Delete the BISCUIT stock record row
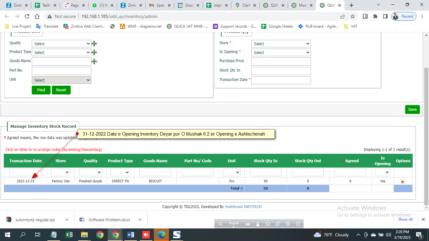The image size is (429, 241). tap(403, 182)
